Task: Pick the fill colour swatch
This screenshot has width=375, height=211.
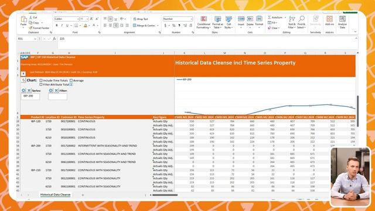Action: tap(86, 25)
